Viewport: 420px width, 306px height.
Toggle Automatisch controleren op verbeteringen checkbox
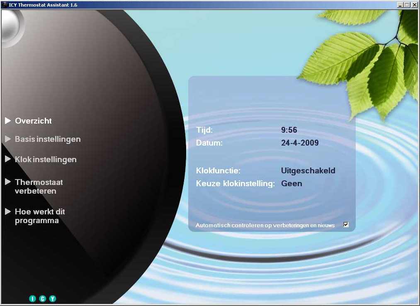coord(346,225)
